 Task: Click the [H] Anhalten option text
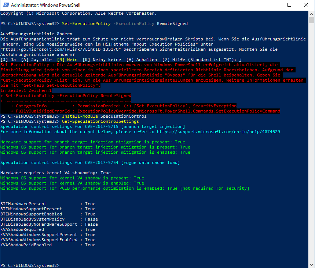pyautogui.click(x=142, y=60)
